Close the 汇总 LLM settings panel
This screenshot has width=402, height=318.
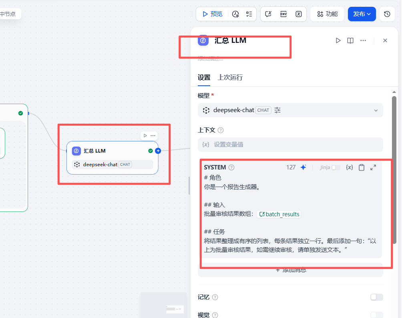[385, 40]
